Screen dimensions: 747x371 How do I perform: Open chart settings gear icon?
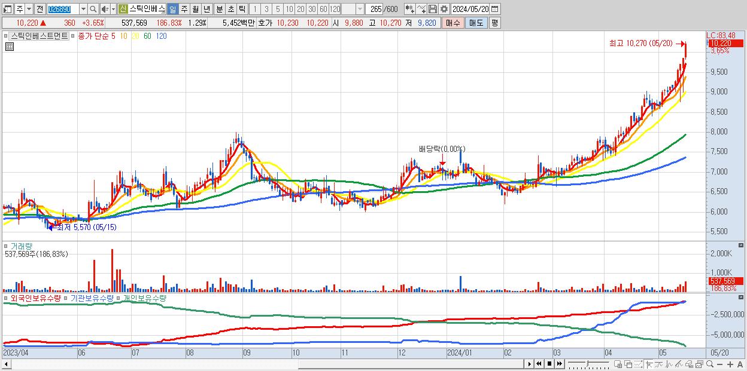tap(444, 9)
